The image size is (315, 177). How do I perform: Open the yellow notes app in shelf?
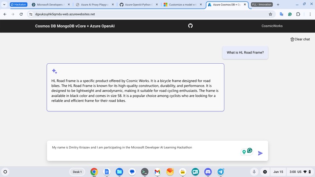(x=183, y=172)
